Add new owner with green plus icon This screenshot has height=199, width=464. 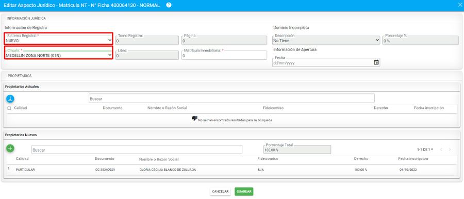pyautogui.click(x=10, y=148)
